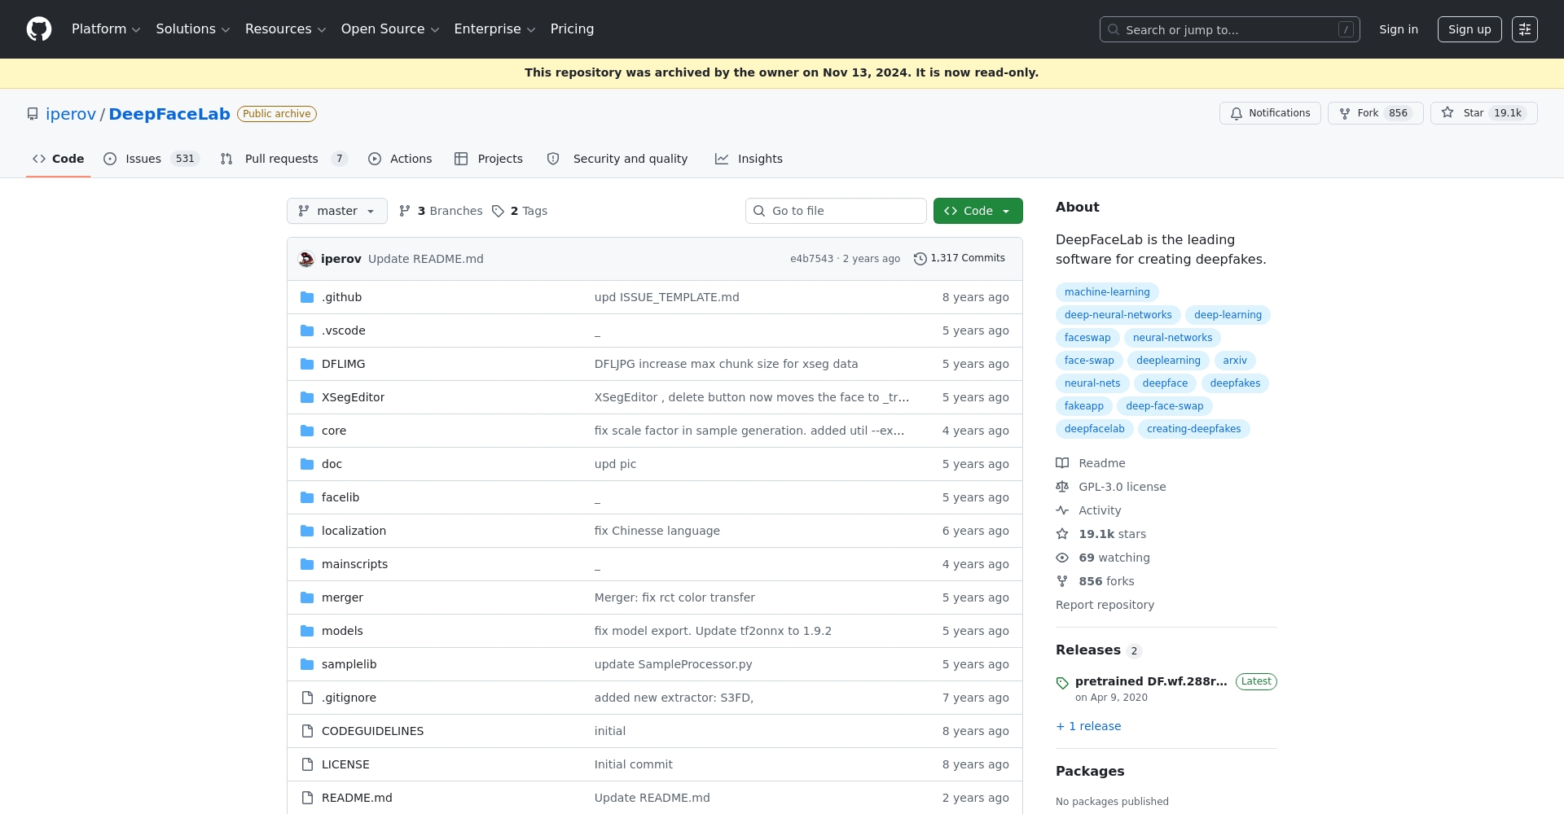Screen dimensions: 1564x814
Task: Expand the Resources navigation menu
Action: click(284, 28)
